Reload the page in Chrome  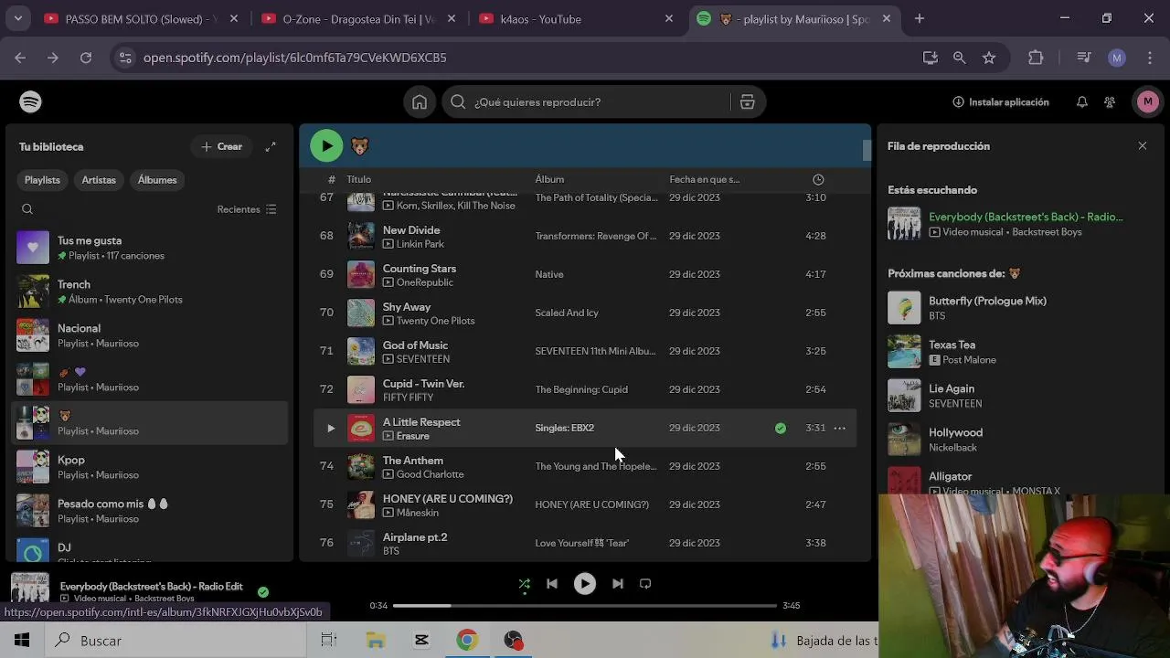pyautogui.click(x=86, y=58)
